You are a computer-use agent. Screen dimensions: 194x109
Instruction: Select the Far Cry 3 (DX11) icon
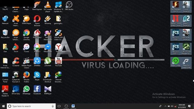176,49
